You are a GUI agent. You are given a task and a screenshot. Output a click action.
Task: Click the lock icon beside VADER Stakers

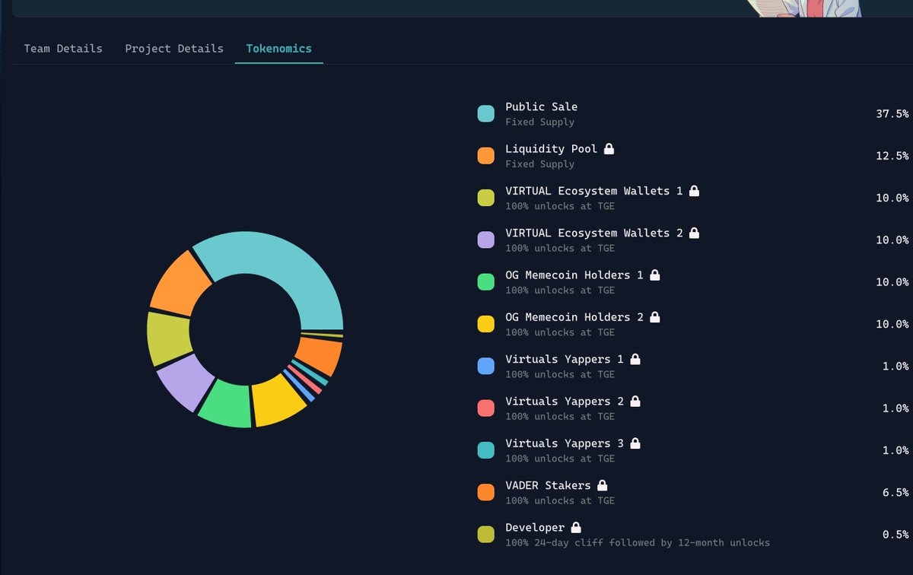[602, 485]
